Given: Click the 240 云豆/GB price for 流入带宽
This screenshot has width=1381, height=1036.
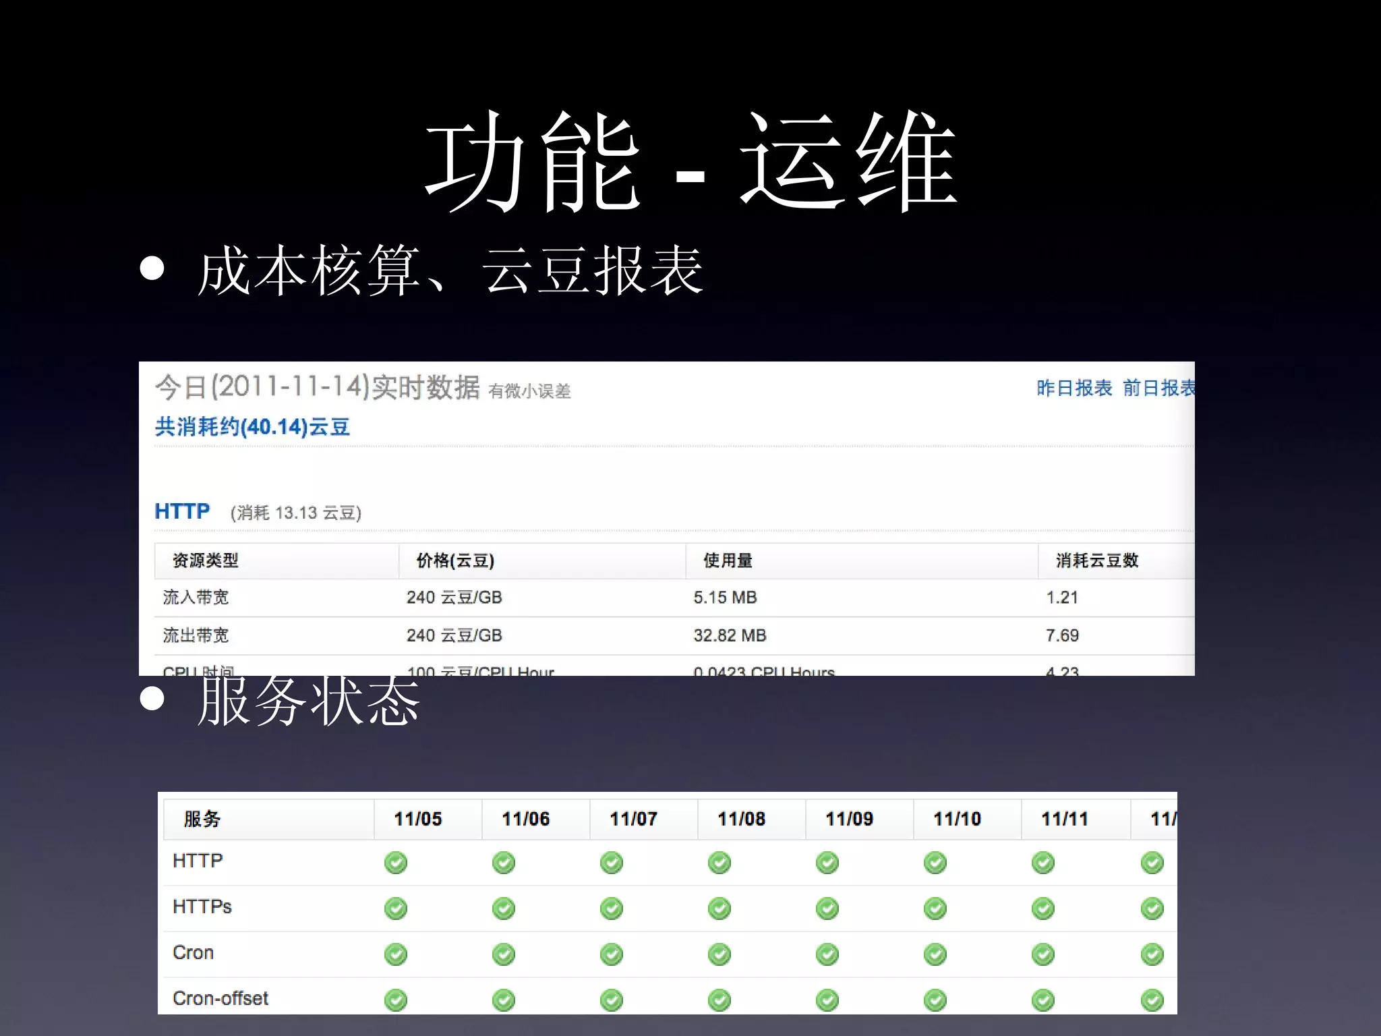Looking at the screenshot, I should coord(454,598).
